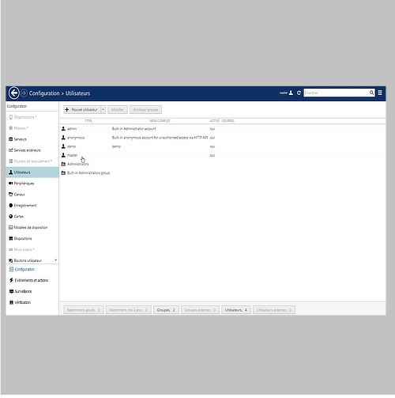Toggle the Utilisateurs filter at bottom
The image size is (395, 398).
tap(236, 310)
